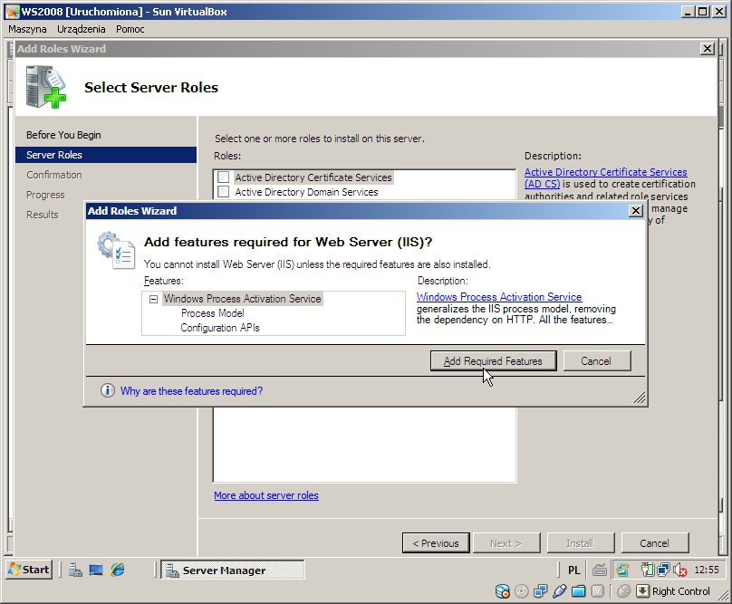This screenshot has width=732, height=604.
Task: Click the VirtualBox CD/DVD drive icon
Action: 521,591
